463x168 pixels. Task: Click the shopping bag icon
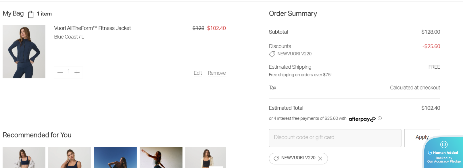[x=31, y=14]
